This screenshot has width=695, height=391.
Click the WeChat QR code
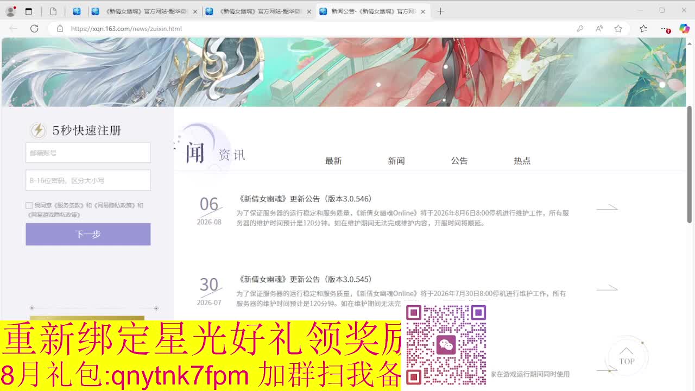coord(446,345)
